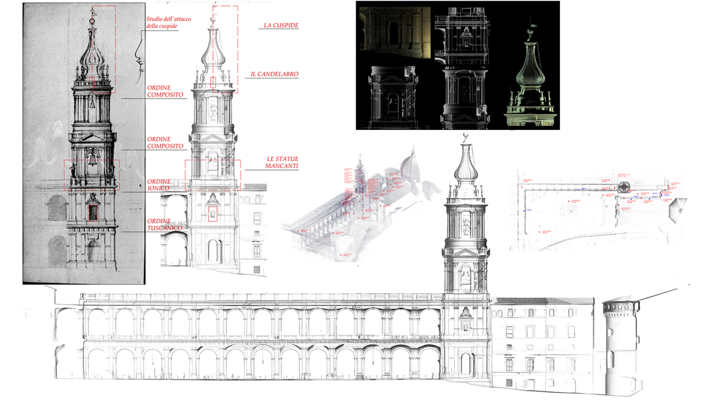Image resolution: width=716 pixels, height=406 pixels.
Task: Click the LE STATUE MANCANTI label
Action: [x=282, y=163]
